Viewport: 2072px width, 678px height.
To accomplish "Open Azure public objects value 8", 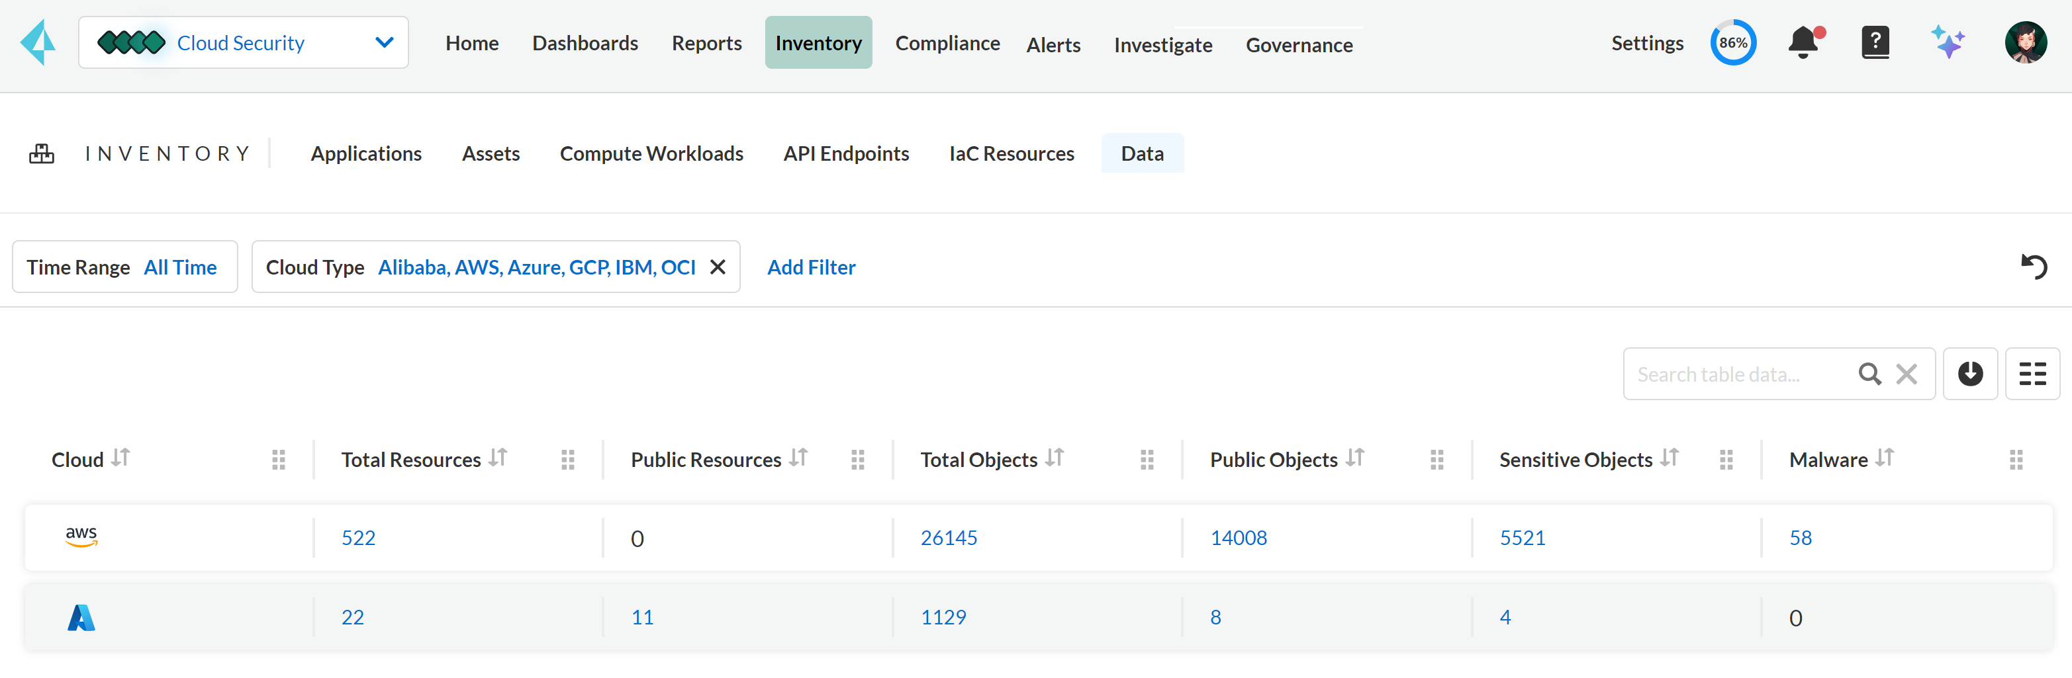I will coord(1215,617).
